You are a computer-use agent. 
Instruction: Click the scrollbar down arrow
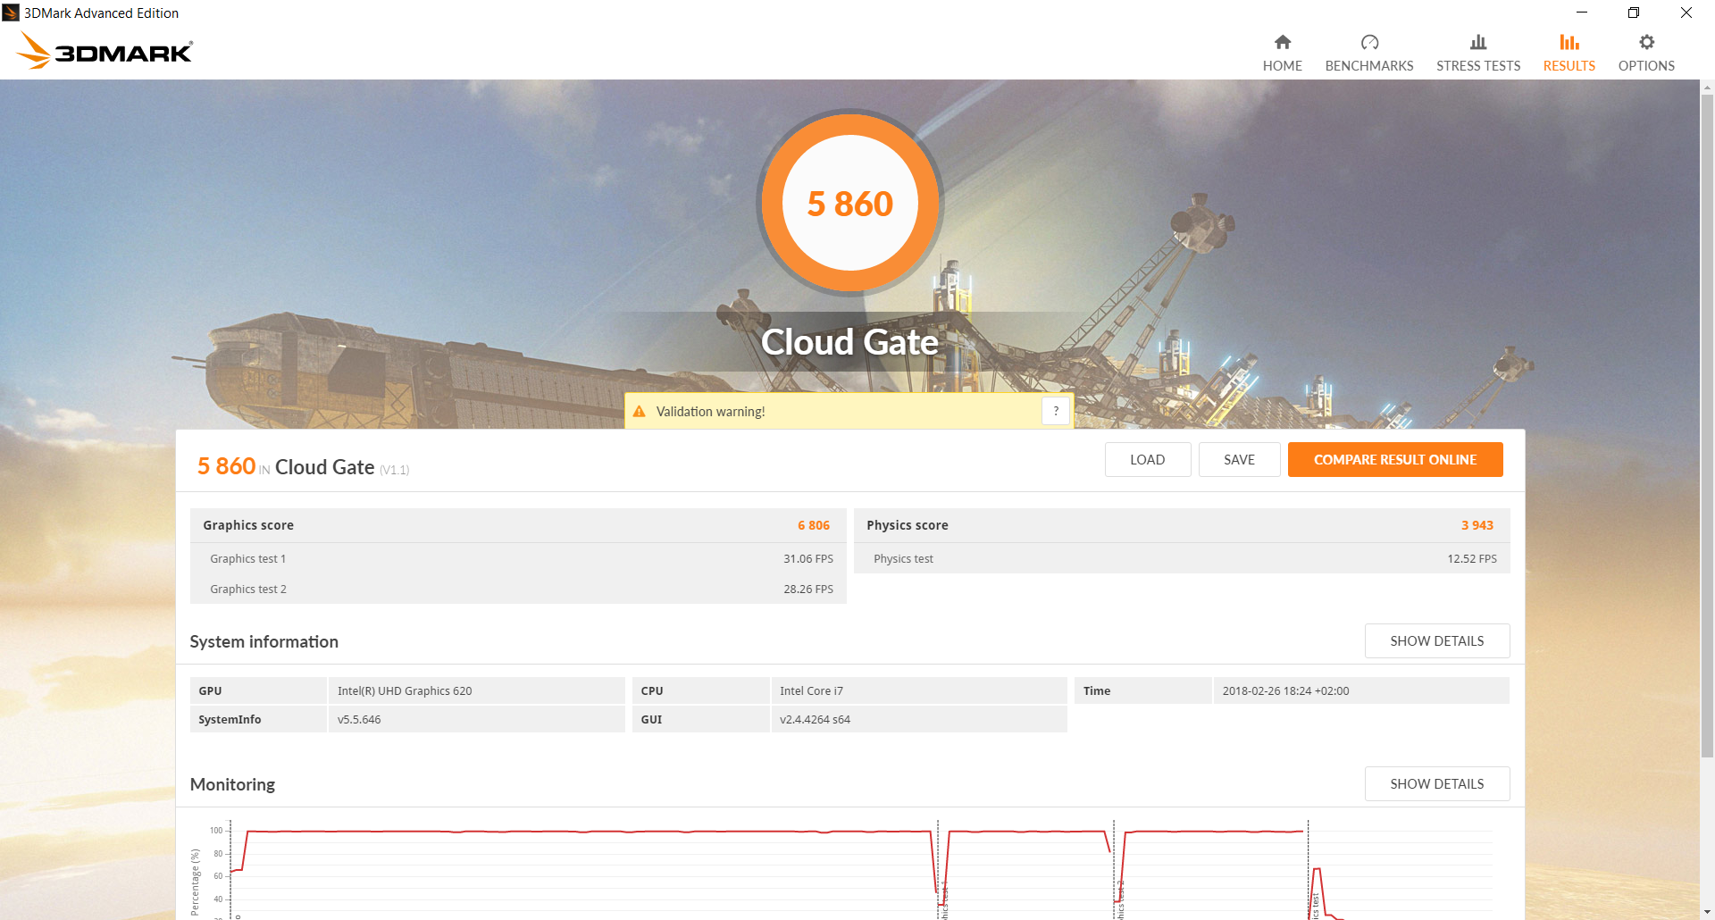(x=1707, y=912)
